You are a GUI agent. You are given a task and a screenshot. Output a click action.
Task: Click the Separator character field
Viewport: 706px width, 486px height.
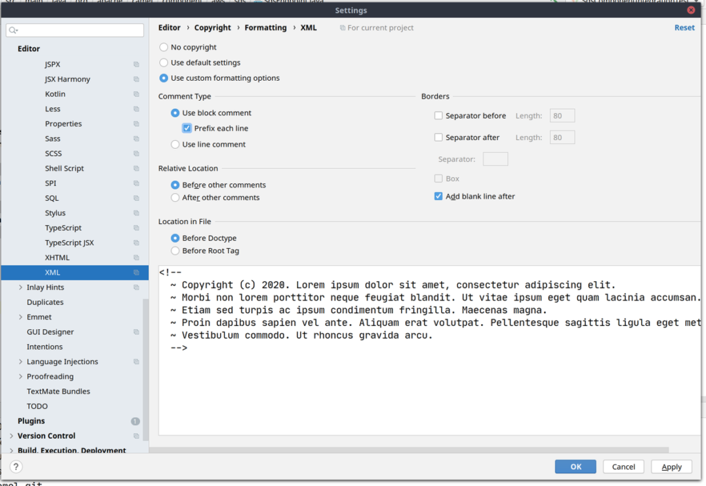point(495,159)
